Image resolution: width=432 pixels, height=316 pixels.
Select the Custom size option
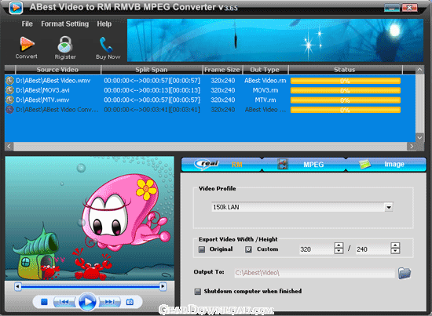[x=248, y=249]
